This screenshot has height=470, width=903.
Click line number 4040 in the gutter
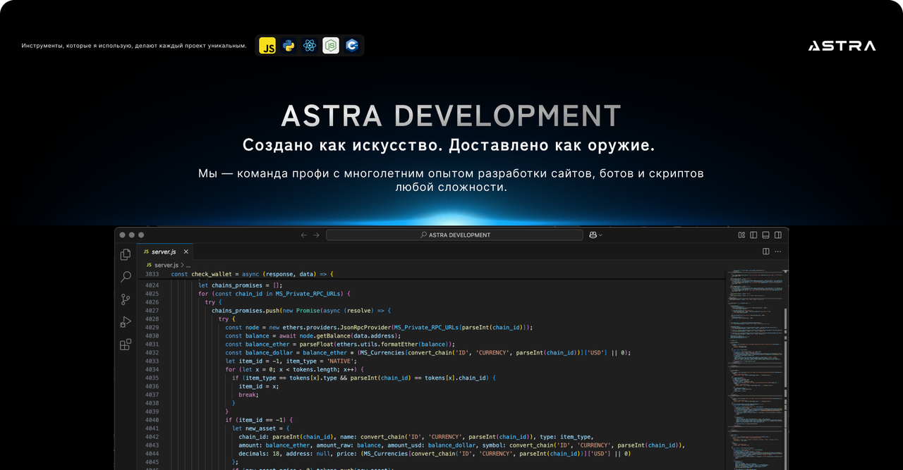pyautogui.click(x=152, y=420)
